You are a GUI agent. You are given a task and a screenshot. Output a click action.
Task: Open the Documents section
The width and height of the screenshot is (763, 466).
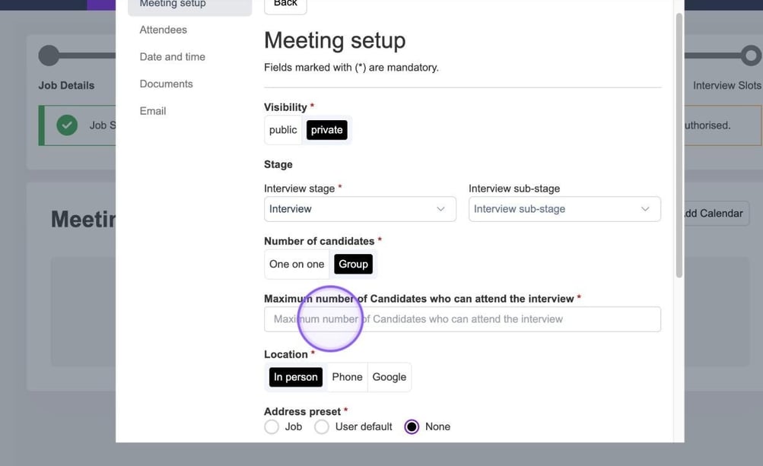(166, 84)
